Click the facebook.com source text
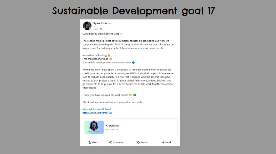 pos(112,129)
